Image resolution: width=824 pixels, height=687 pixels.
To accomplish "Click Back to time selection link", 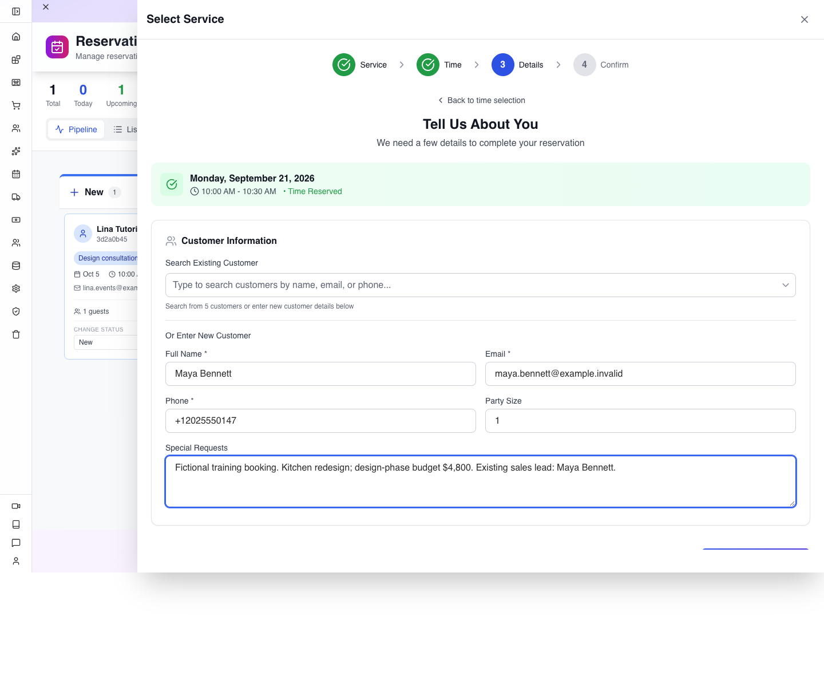I will pyautogui.click(x=481, y=100).
